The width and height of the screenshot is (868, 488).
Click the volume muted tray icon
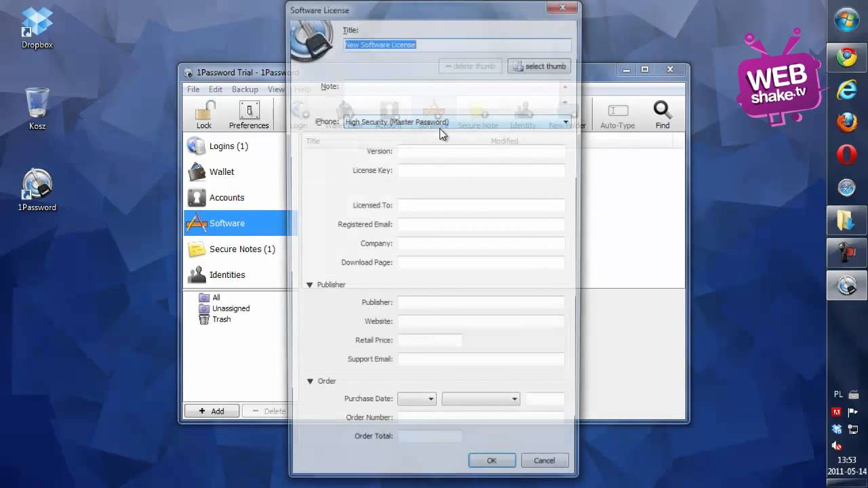coord(837,446)
